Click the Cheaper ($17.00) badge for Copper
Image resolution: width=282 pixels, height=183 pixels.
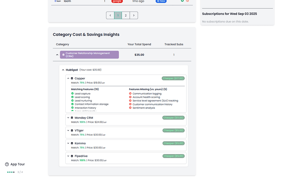pyautogui.click(x=173, y=78)
